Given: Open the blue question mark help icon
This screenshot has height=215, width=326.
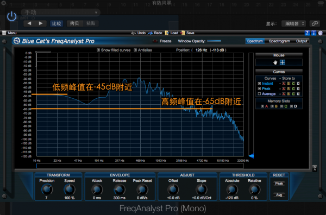Looking at the screenshot, I should 307,33.
